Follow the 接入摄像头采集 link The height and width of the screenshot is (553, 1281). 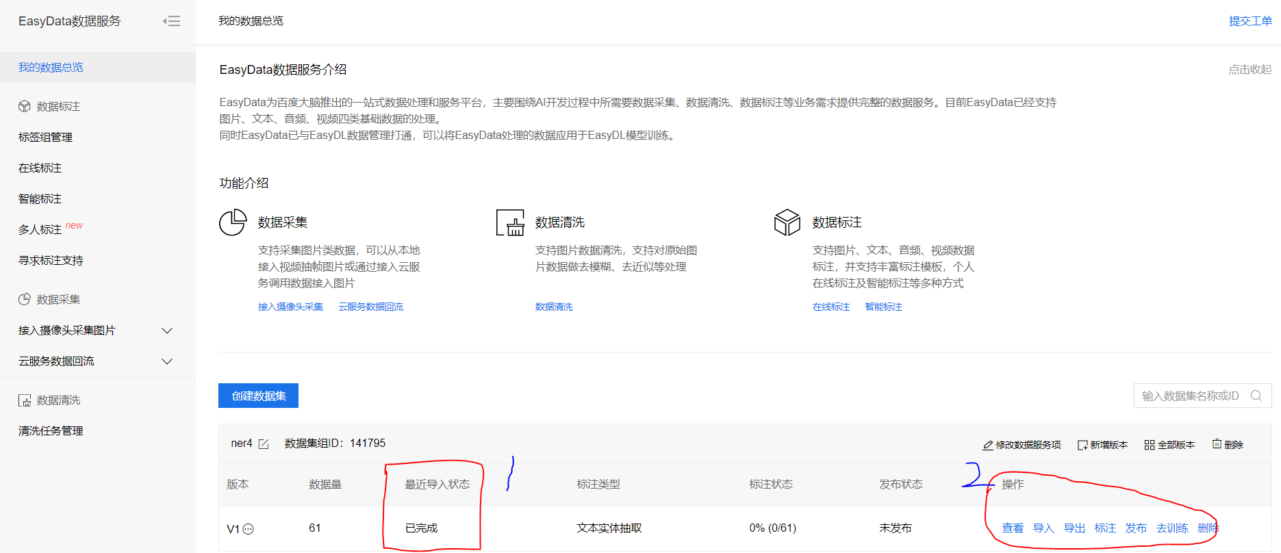(x=290, y=307)
